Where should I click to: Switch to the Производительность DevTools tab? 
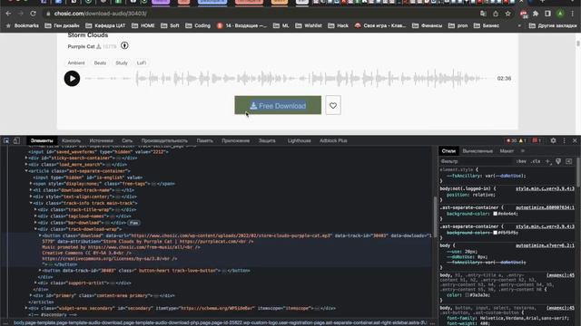(164, 140)
